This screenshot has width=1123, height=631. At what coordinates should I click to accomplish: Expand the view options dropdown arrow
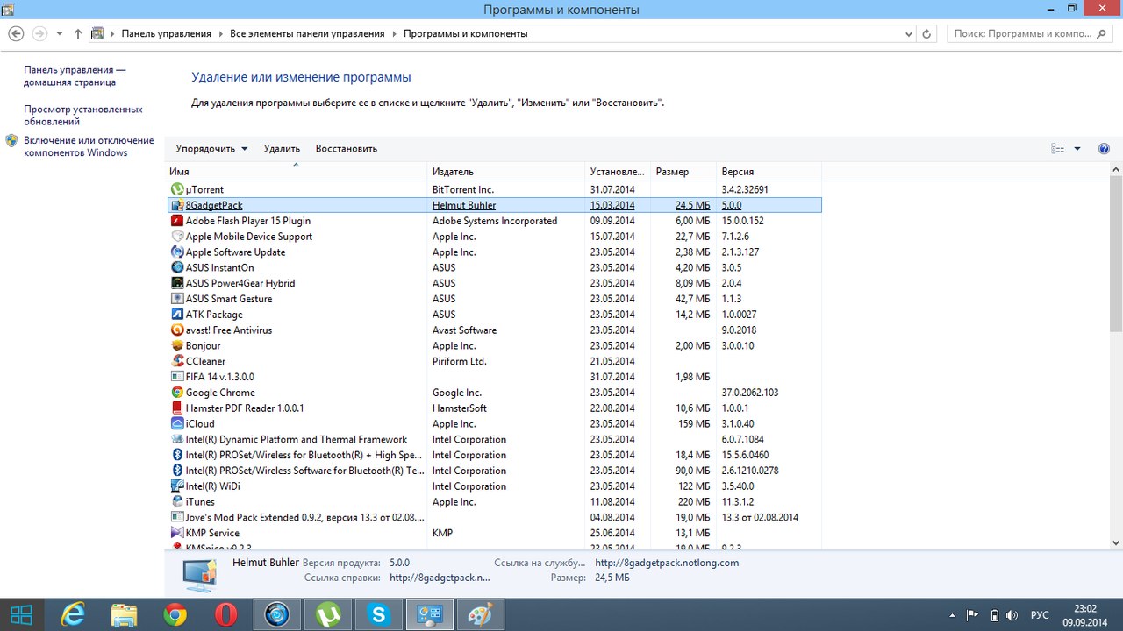coord(1077,149)
